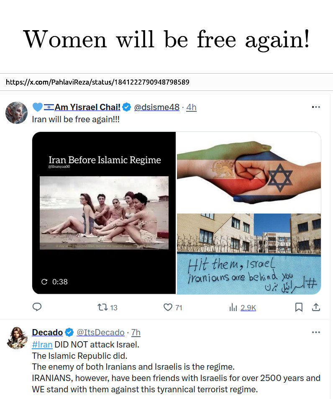Click the x.com PahlaviReza status URL field
This screenshot has height=399, width=333.
[x=166, y=82]
